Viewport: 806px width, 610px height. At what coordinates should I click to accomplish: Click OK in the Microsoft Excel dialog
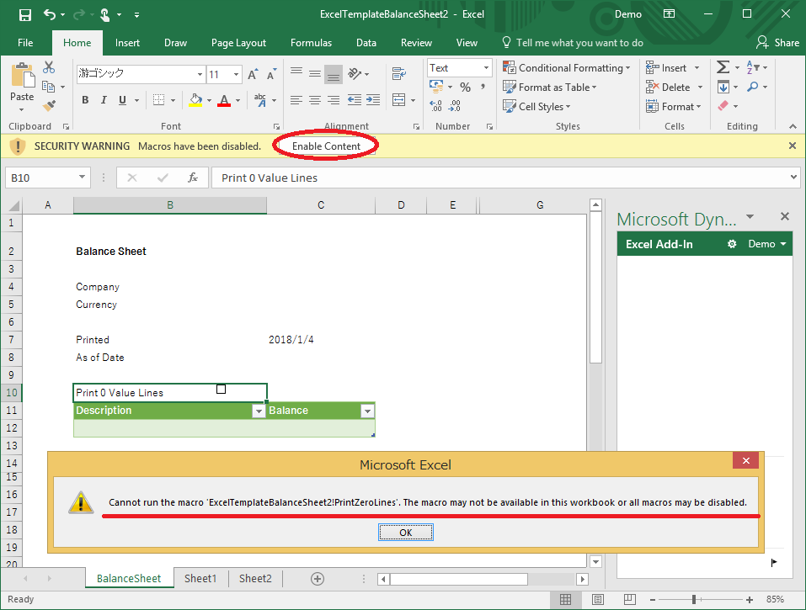click(406, 533)
